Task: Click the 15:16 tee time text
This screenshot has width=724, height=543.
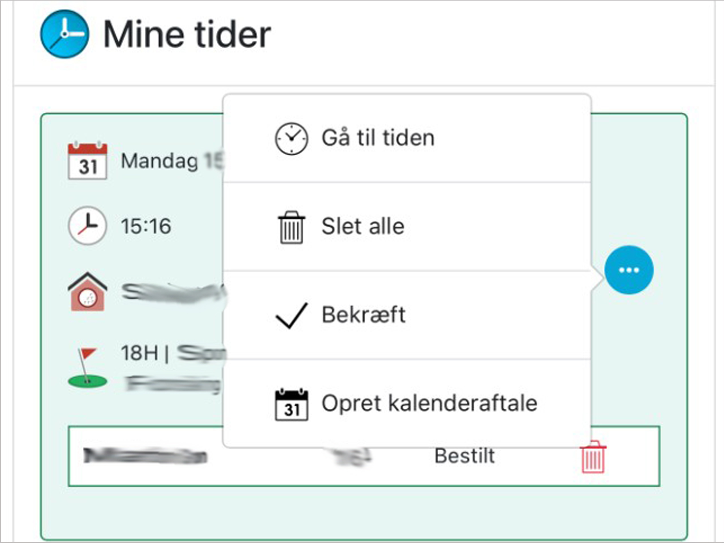Action: point(146,226)
